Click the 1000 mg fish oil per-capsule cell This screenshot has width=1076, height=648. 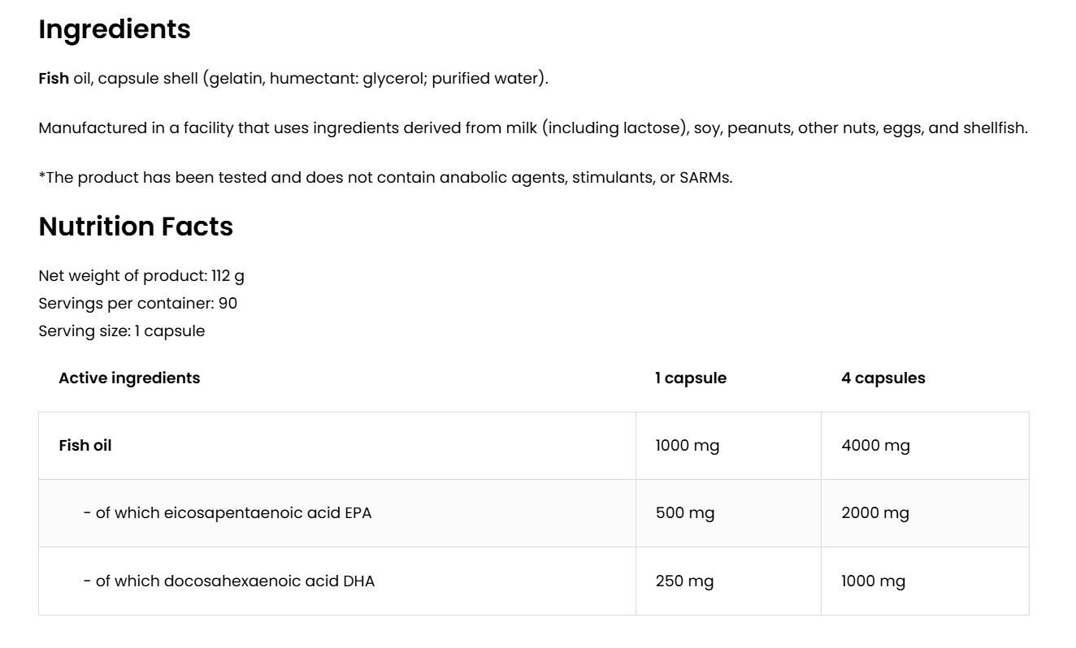[688, 446]
